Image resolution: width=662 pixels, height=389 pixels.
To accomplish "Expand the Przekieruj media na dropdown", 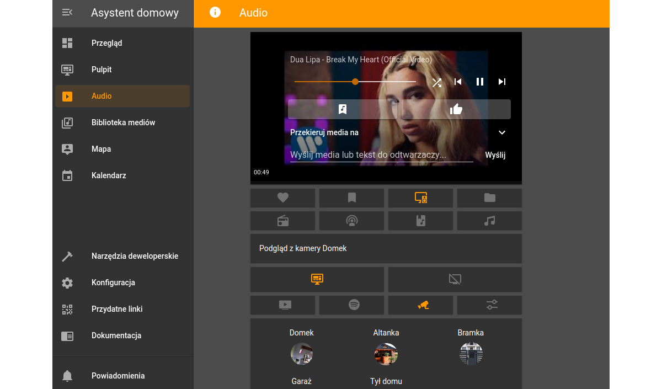I will [502, 132].
